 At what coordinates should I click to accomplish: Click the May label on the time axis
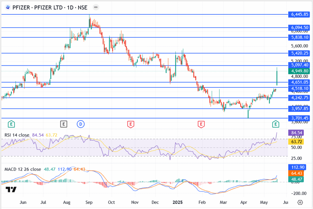pos(264,202)
